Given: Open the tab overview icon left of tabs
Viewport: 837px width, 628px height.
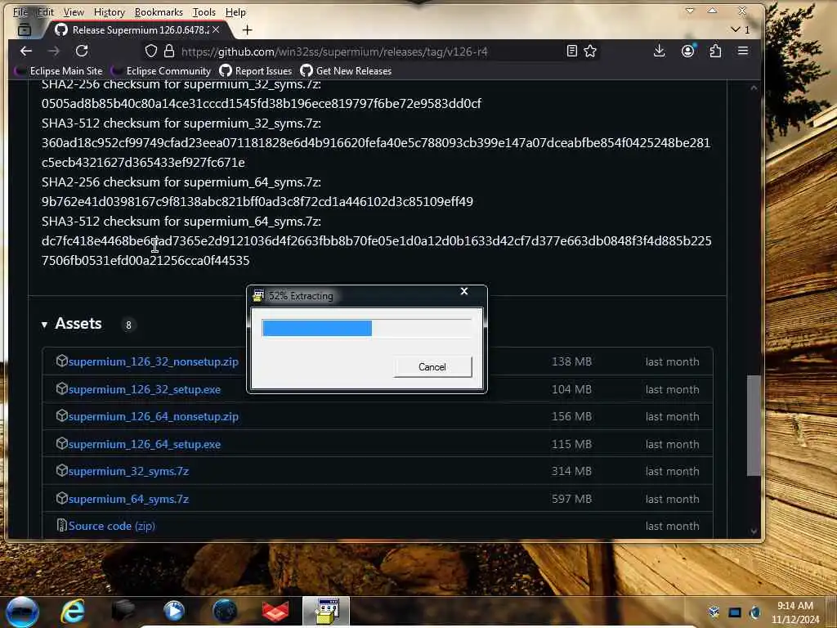Looking at the screenshot, I should pyautogui.click(x=25, y=30).
